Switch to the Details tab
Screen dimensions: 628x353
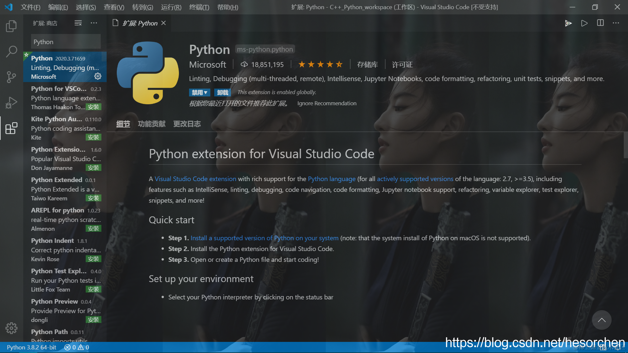point(123,124)
